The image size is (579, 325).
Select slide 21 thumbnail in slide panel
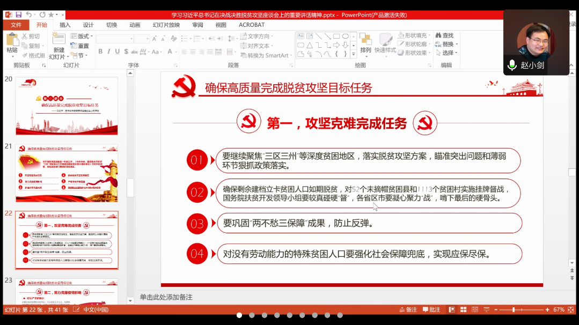67,173
